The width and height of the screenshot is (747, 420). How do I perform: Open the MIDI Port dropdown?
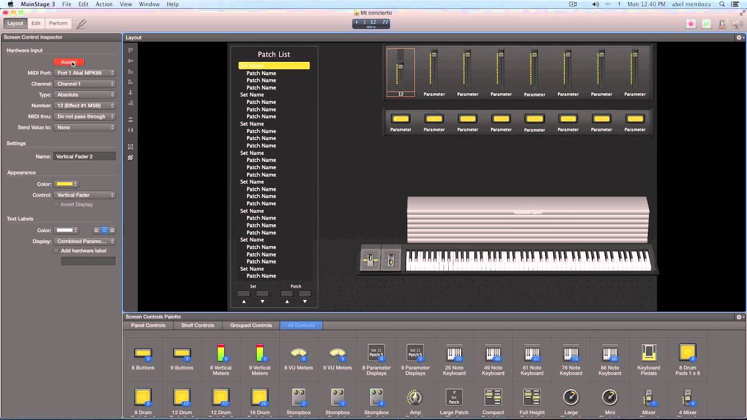pos(85,73)
